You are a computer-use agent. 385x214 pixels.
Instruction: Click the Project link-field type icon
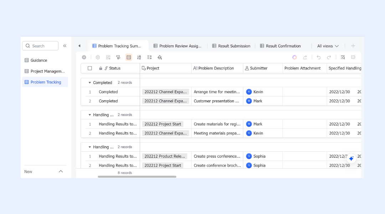click(144, 68)
